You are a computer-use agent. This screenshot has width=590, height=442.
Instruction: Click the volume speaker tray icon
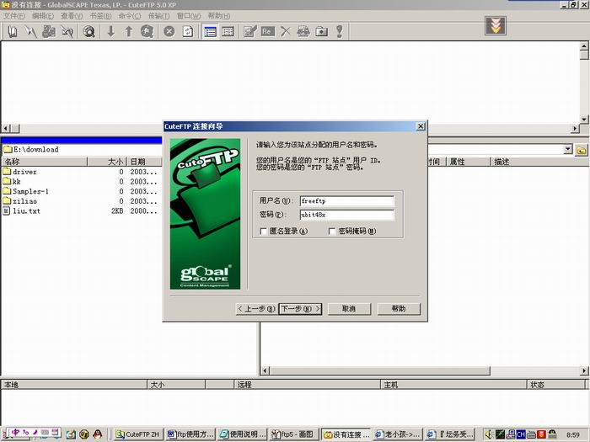click(x=489, y=434)
